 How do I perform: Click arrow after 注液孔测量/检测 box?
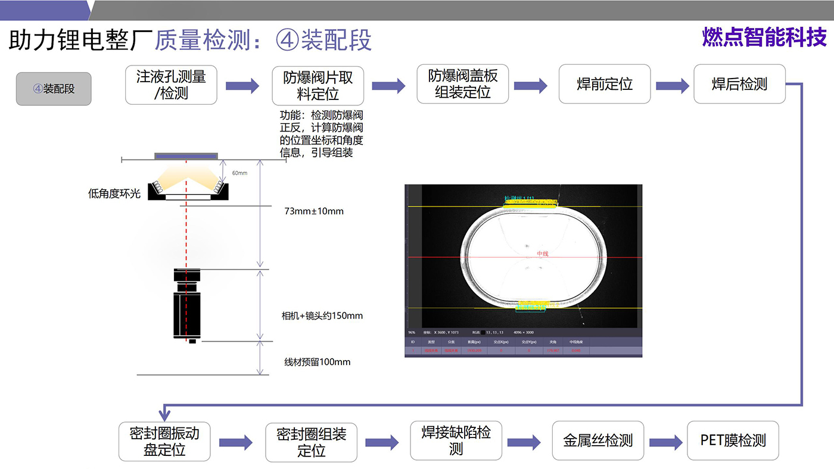pyautogui.click(x=242, y=86)
